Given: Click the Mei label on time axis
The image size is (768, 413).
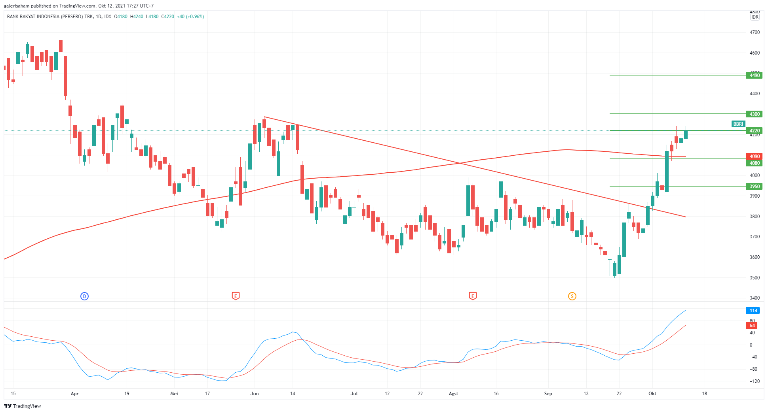Looking at the screenshot, I should (174, 394).
